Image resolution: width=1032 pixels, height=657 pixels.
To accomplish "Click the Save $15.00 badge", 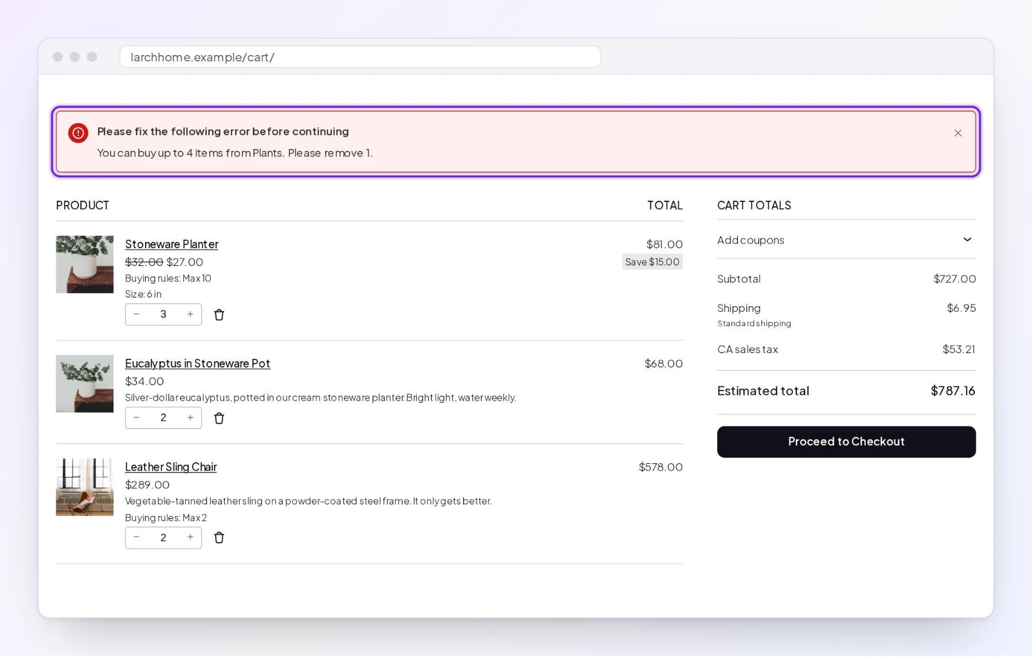I will (652, 262).
